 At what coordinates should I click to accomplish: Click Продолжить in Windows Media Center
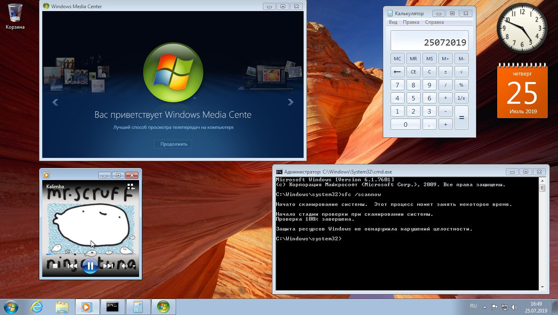[174, 144]
